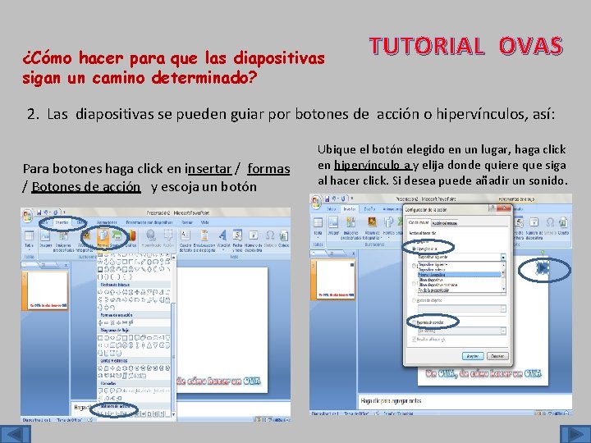Open Acción del mouse tab in Configuración dialog

point(444,223)
